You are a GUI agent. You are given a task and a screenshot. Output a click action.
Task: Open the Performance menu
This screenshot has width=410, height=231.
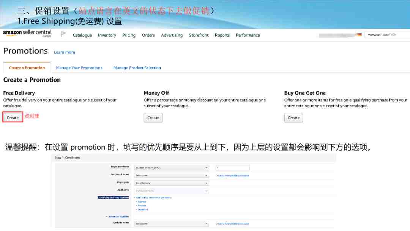[248, 35]
